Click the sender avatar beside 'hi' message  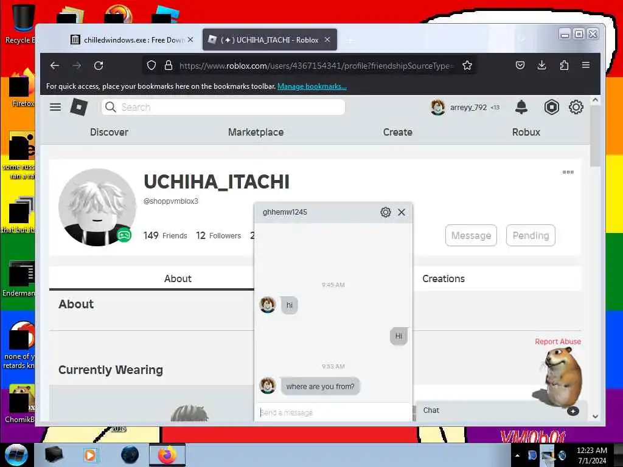click(268, 305)
